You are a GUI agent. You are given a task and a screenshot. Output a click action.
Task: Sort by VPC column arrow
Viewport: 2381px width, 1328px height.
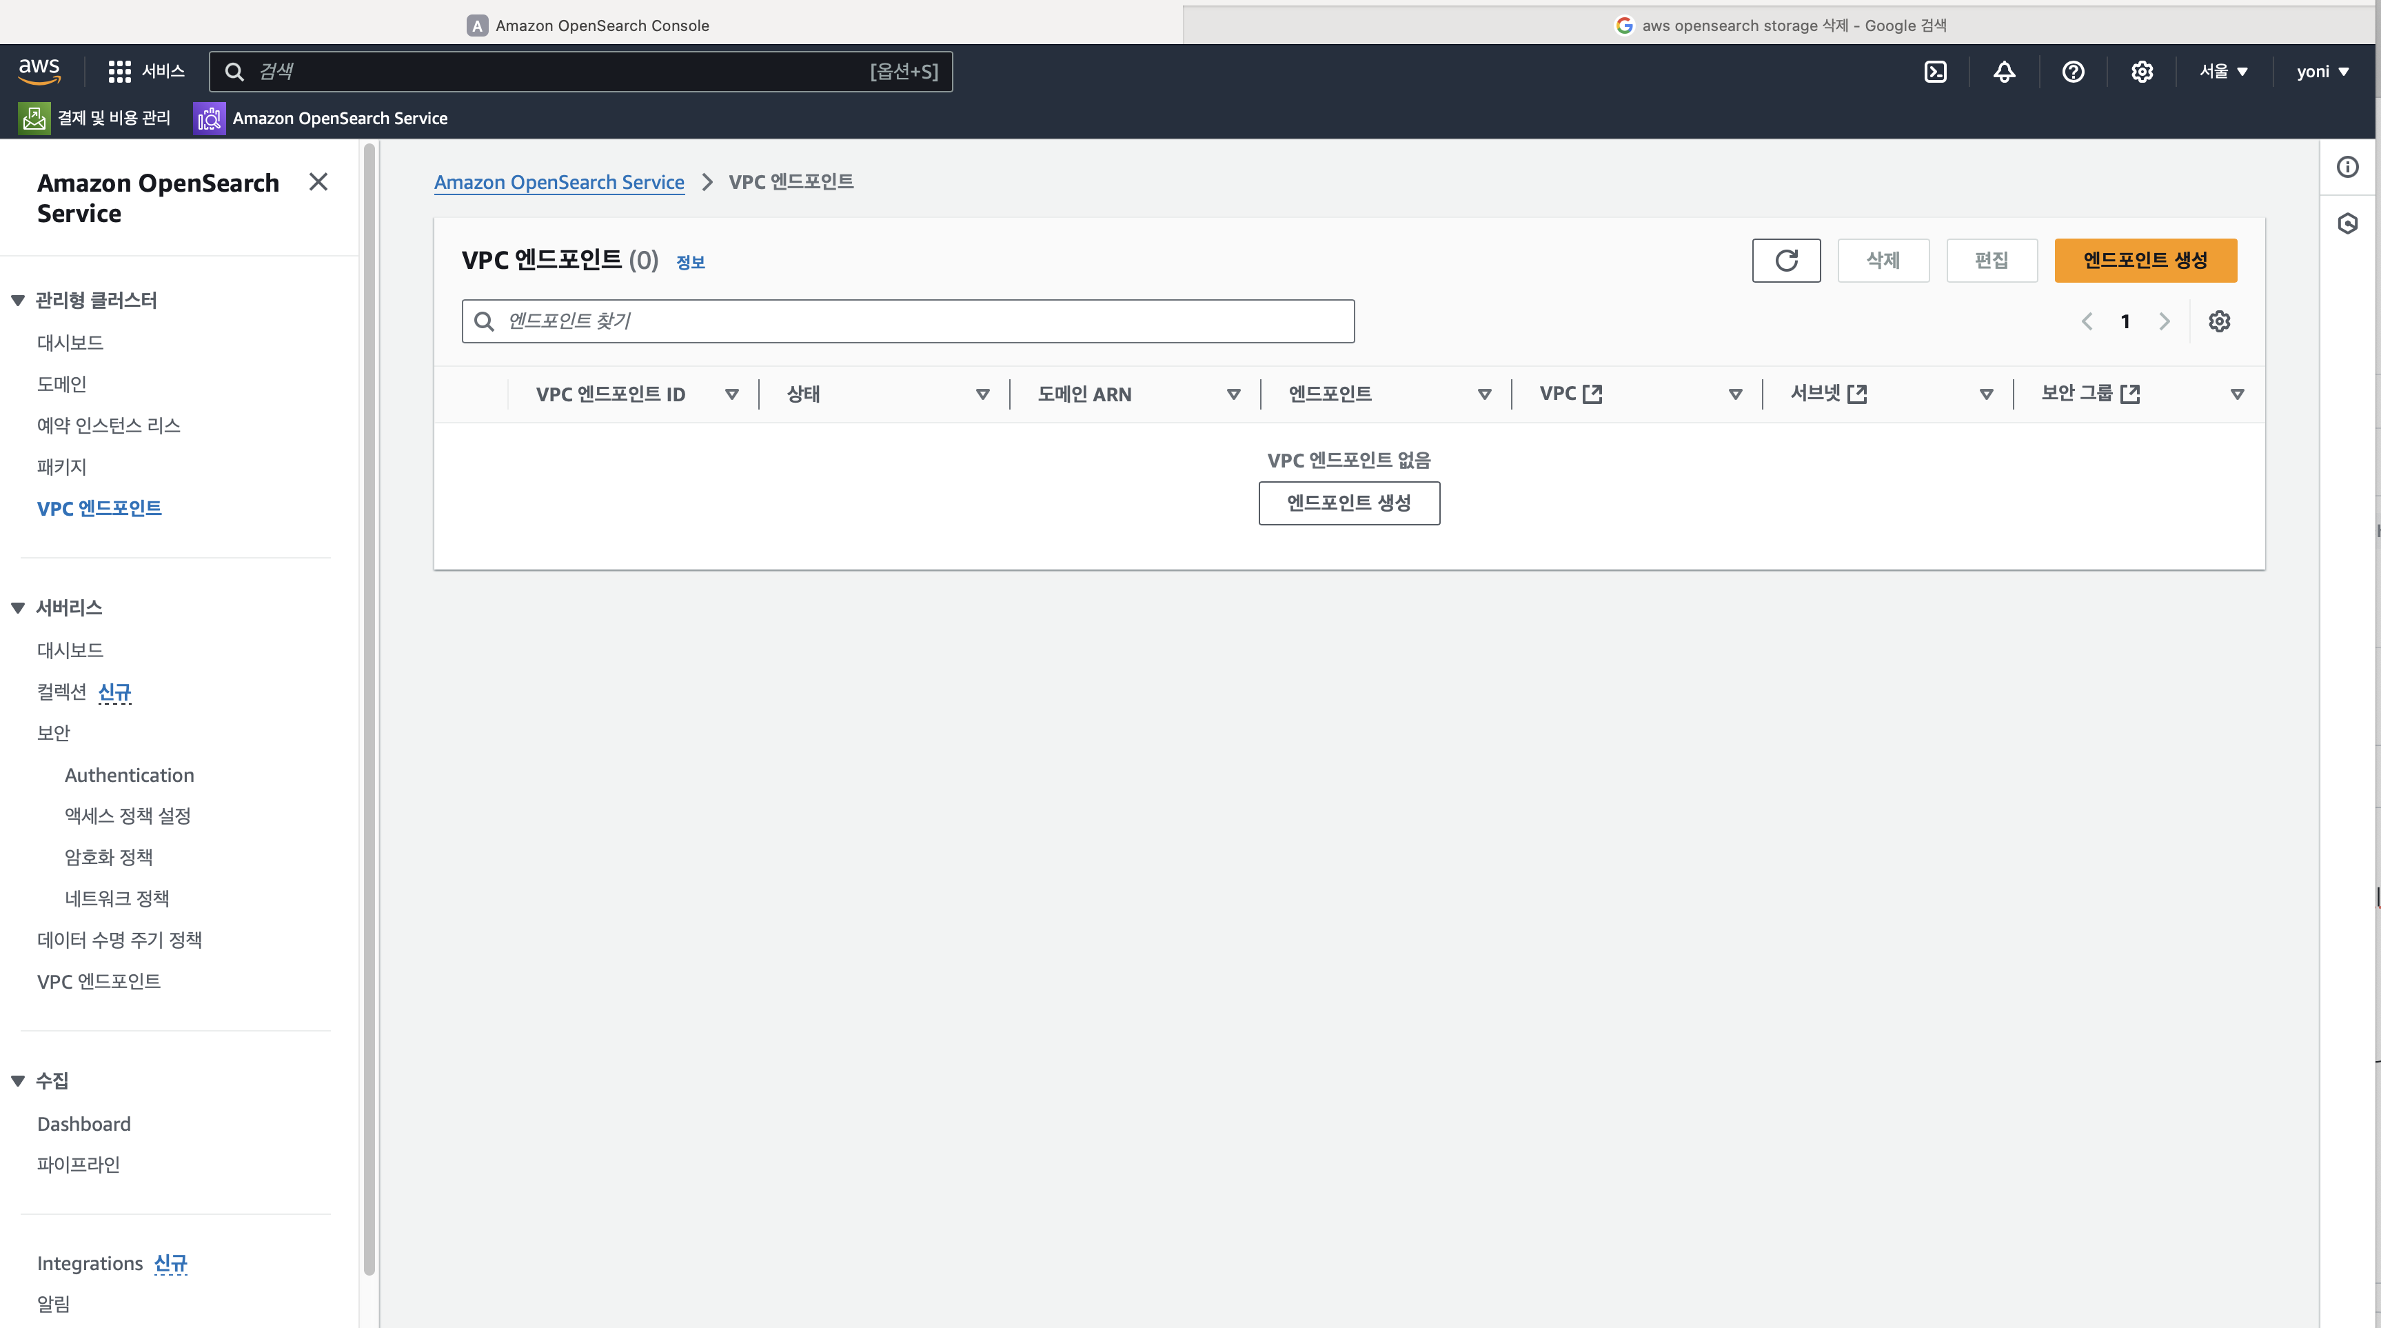[1735, 395]
